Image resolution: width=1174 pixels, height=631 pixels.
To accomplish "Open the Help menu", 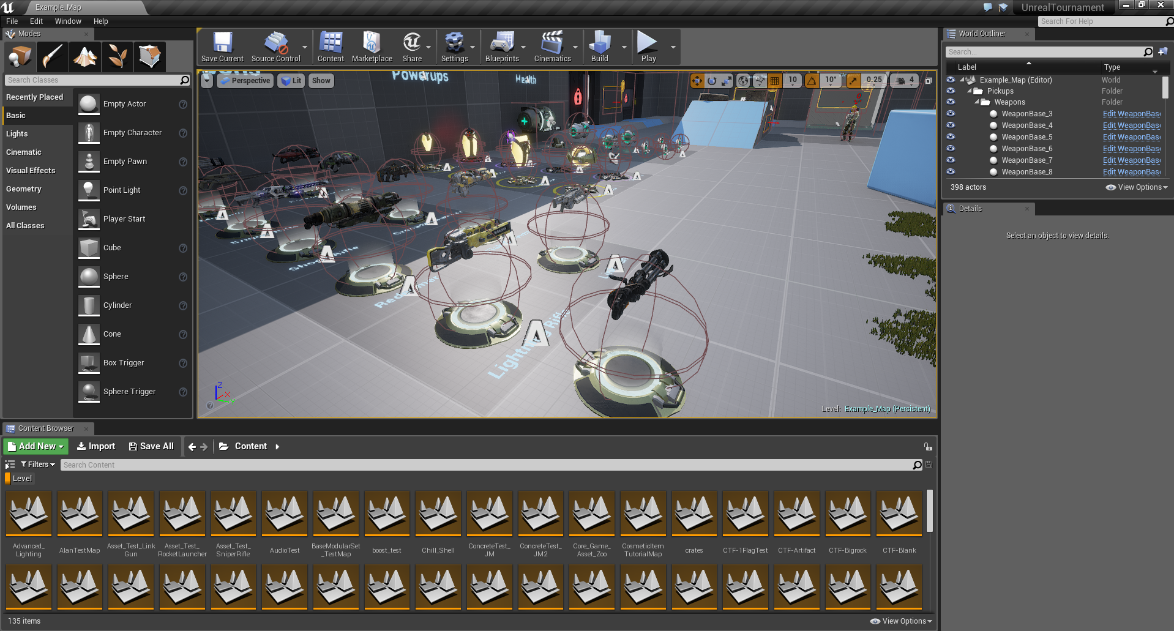I will (x=101, y=21).
